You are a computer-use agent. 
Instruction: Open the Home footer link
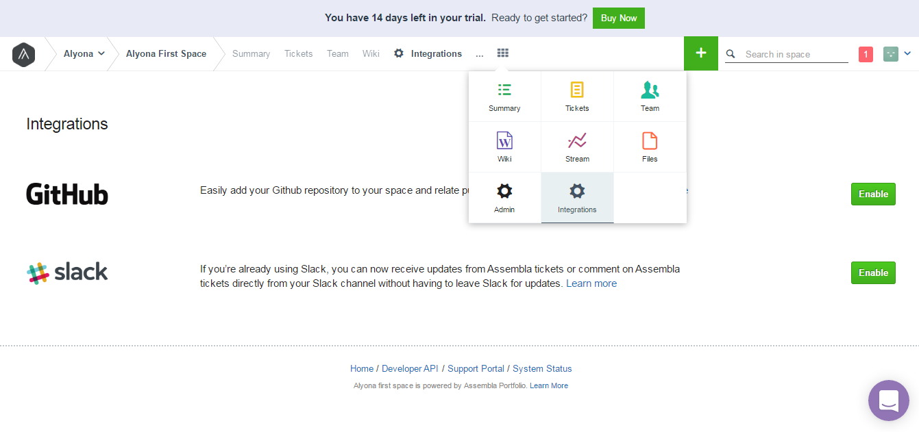362,368
